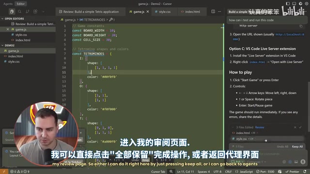
Task: Click Ln 11, Col 11 in the status bar
Action: (186, 172)
